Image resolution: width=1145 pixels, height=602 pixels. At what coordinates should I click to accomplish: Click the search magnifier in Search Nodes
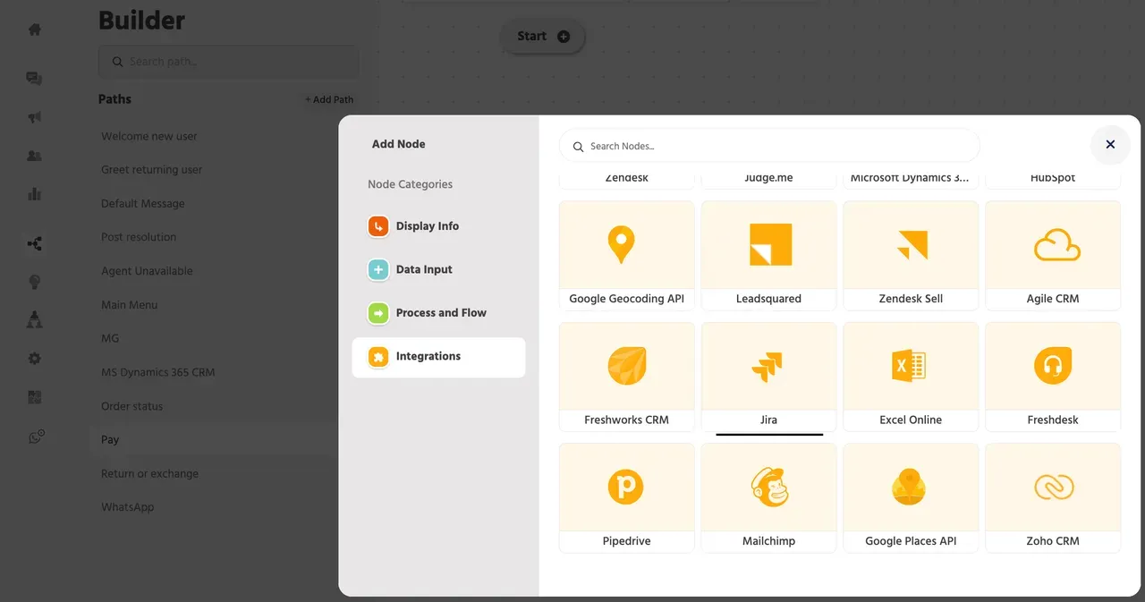pyautogui.click(x=579, y=147)
